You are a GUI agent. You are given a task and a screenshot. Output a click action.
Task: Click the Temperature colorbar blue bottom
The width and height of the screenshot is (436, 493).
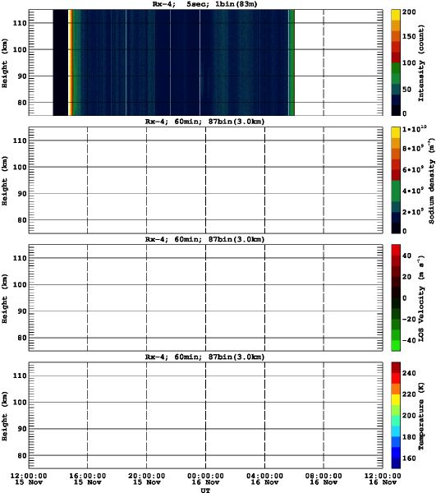point(396,463)
